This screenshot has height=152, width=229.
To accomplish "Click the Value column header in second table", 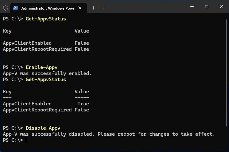I will pyautogui.click(x=82, y=92).
